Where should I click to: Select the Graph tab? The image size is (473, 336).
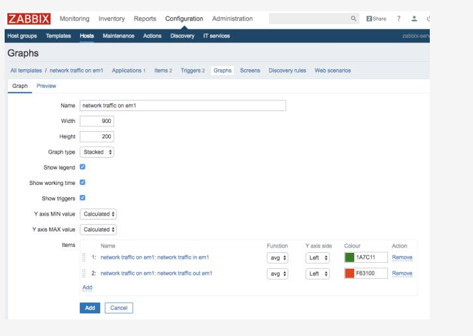tap(20, 86)
